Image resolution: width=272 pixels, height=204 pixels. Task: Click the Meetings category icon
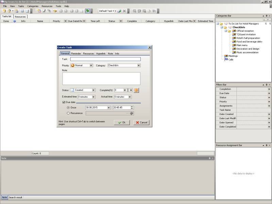pos(226,56)
